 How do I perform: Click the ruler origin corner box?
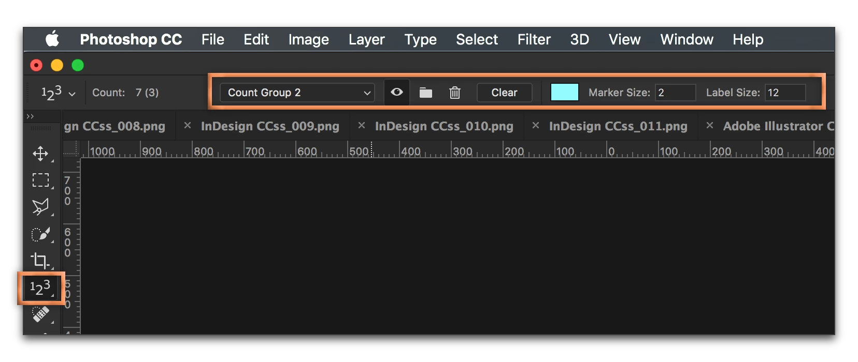tap(71, 150)
